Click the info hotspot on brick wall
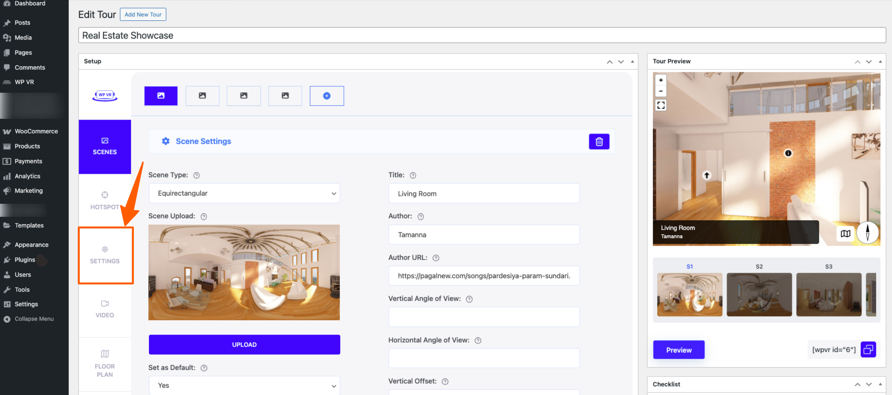This screenshot has height=395, width=892. point(788,153)
